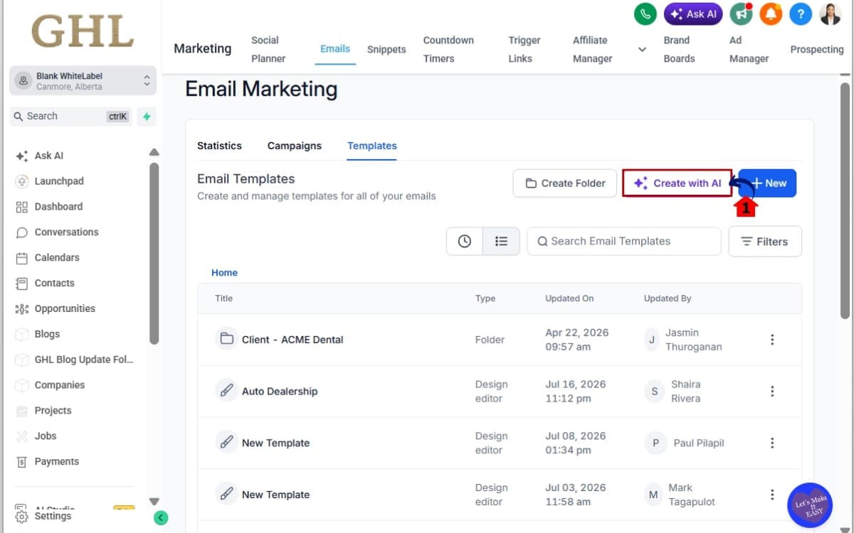Open the Social Planner tab
Screen dimensions: 854x533
click(x=268, y=50)
